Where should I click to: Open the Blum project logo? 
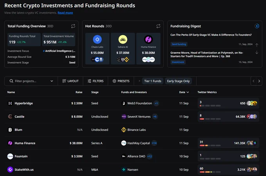[x=10, y=130]
